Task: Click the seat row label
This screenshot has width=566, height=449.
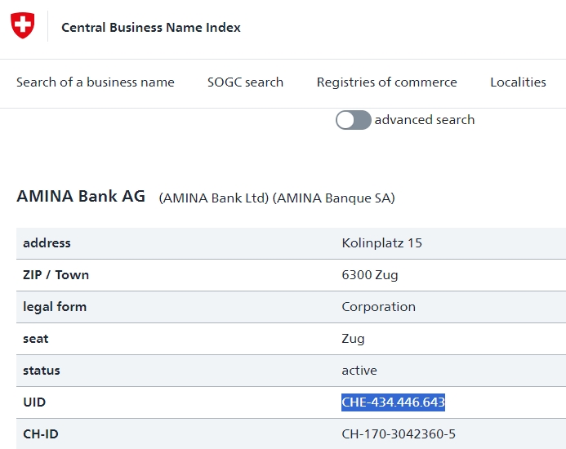Action: pyautogui.click(x=35, y=339)
